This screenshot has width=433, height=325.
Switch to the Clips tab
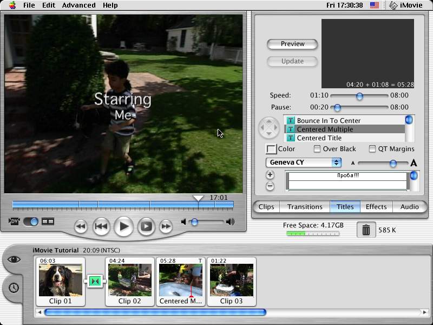pyautogui.click(x=266, y=207)
